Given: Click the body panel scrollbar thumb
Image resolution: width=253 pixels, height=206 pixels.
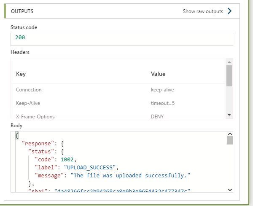Looking at the screenshot, I should point(230,140).
